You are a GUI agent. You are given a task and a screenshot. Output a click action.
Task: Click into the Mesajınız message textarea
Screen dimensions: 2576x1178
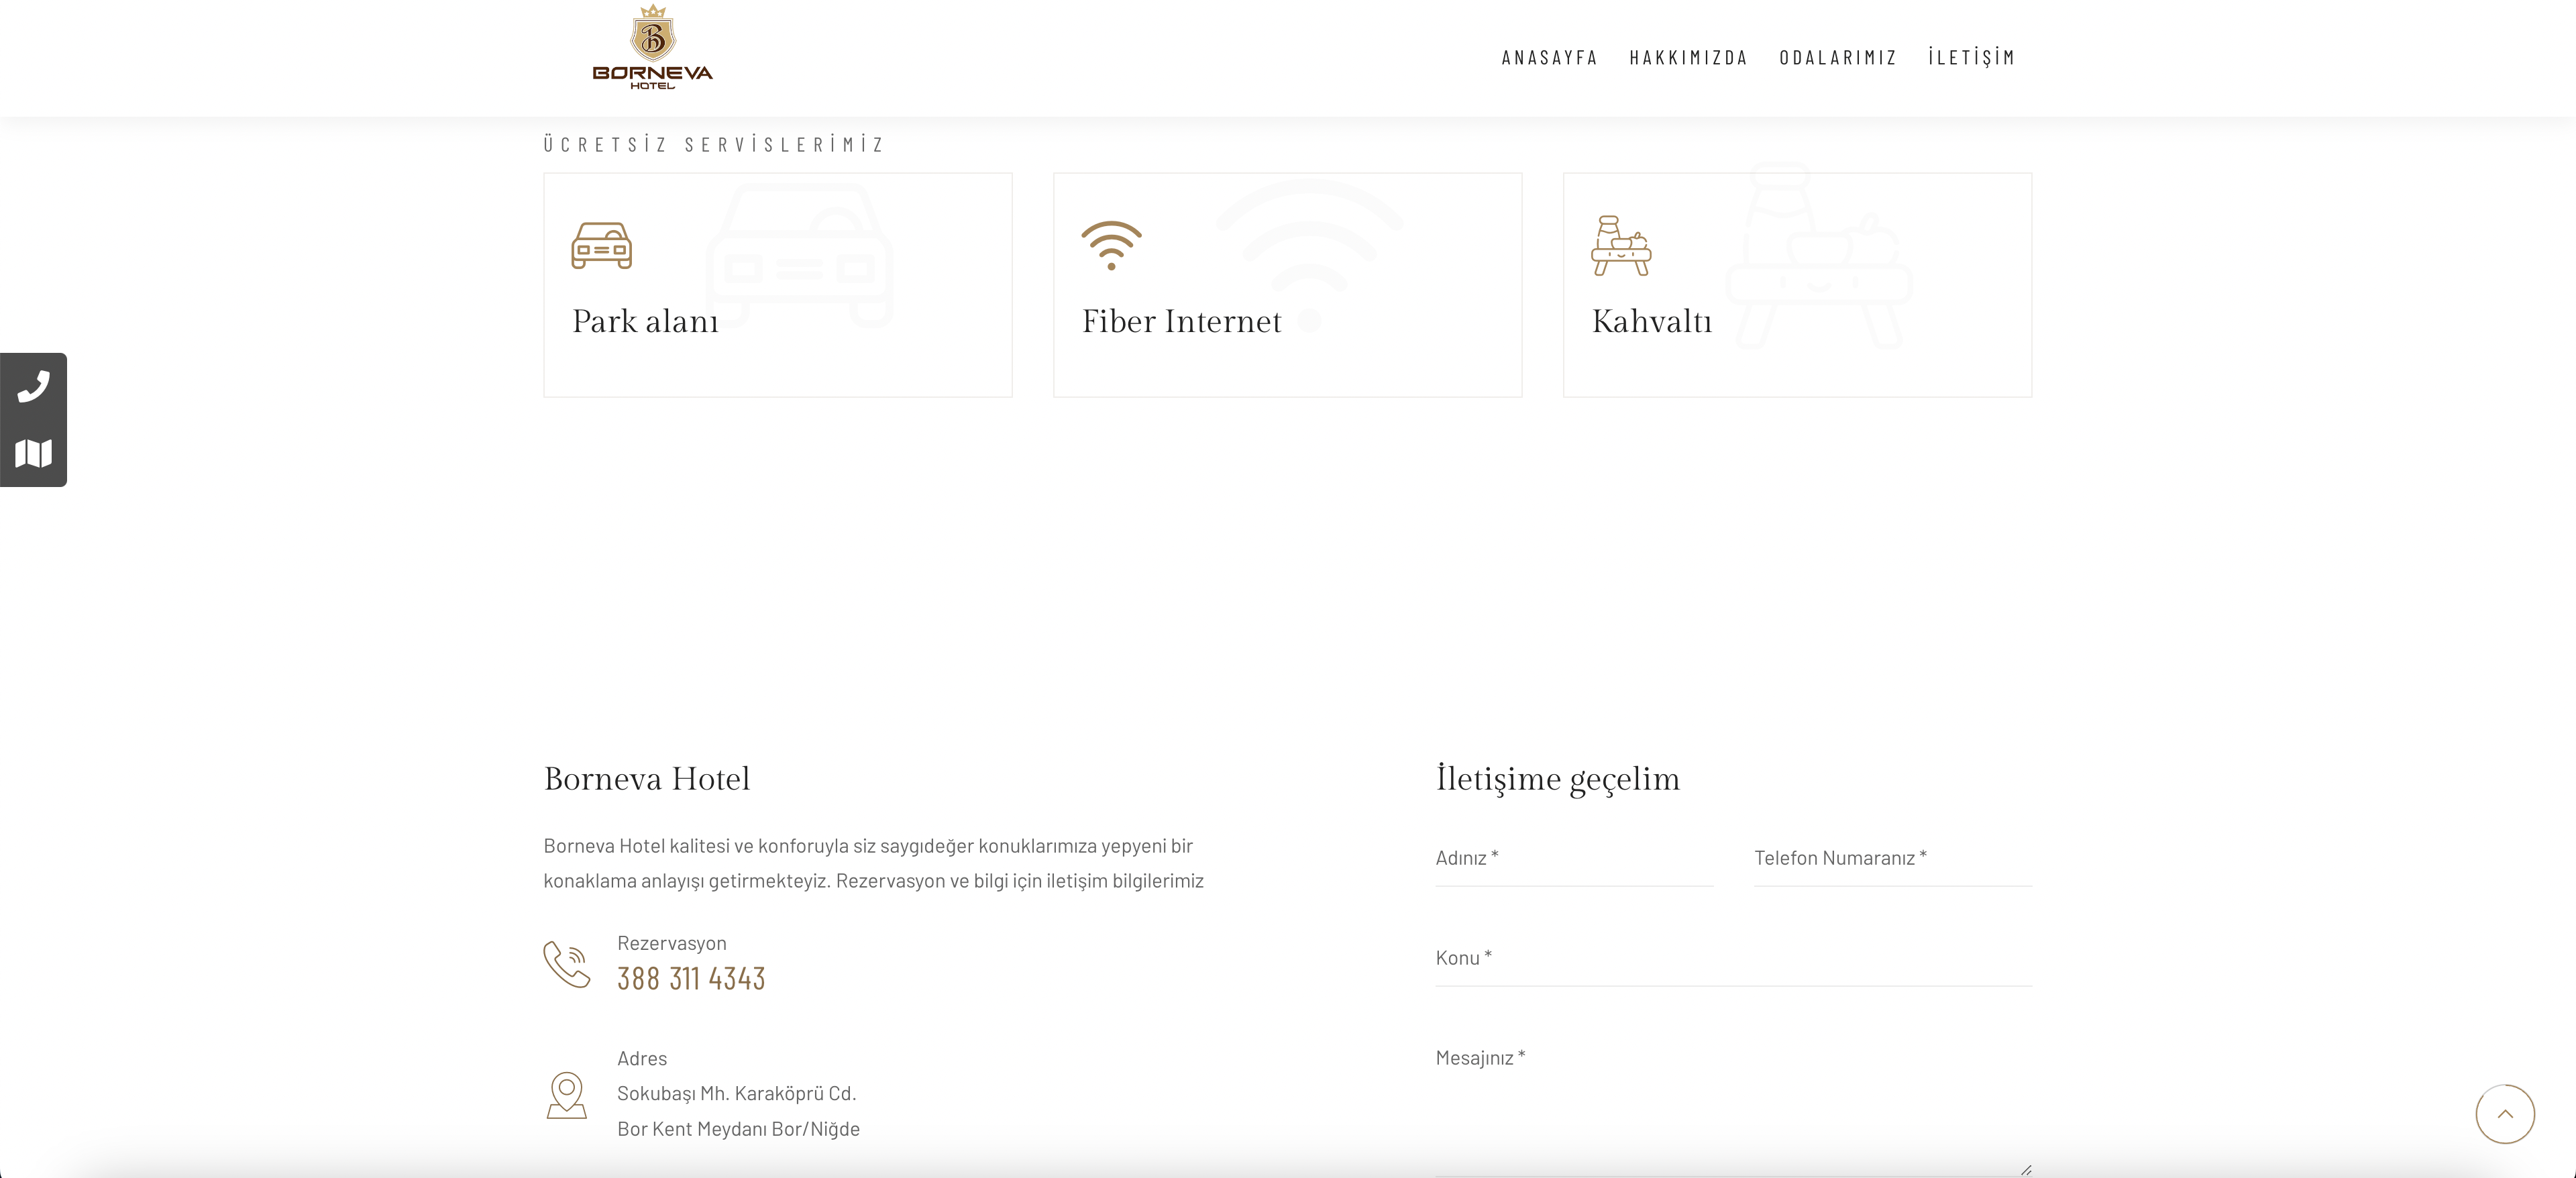tap(1733, 1105)
